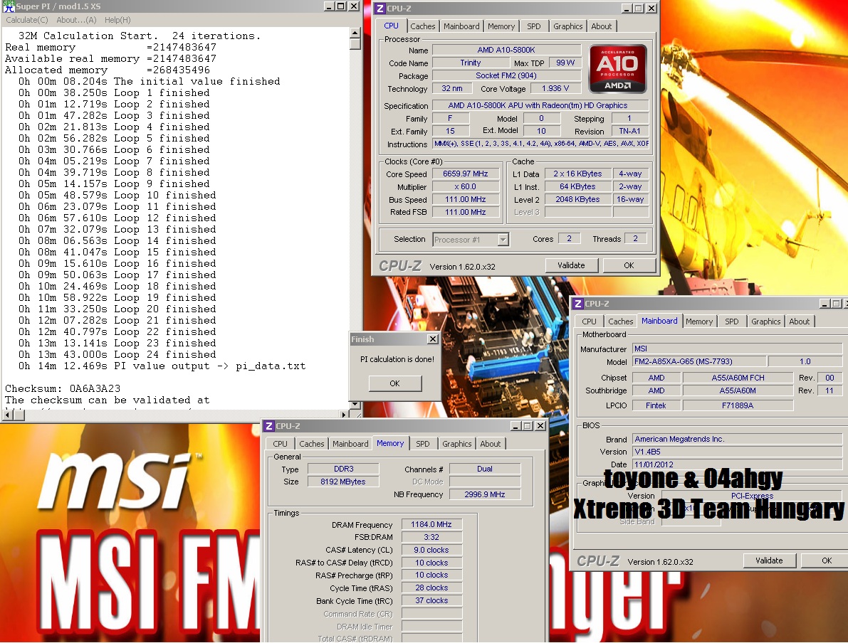Click the AMD A10 processor logo
Screen dimensions: 848x643
pyautogui.click(x=617, y=68)
